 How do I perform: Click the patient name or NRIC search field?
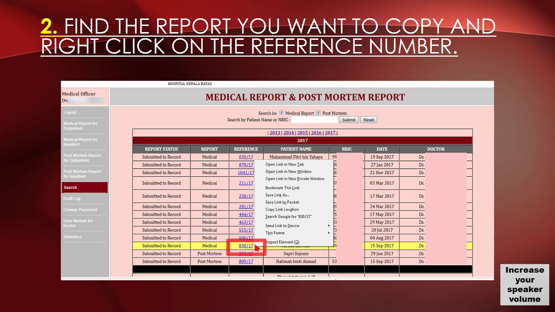tap(314, 120)
